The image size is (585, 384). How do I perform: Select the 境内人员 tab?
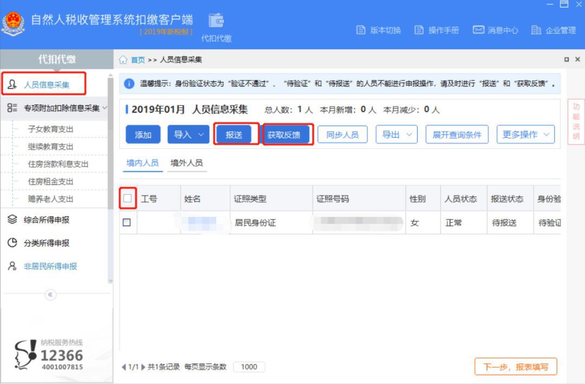pyautogui.click(x=141, y=162)
